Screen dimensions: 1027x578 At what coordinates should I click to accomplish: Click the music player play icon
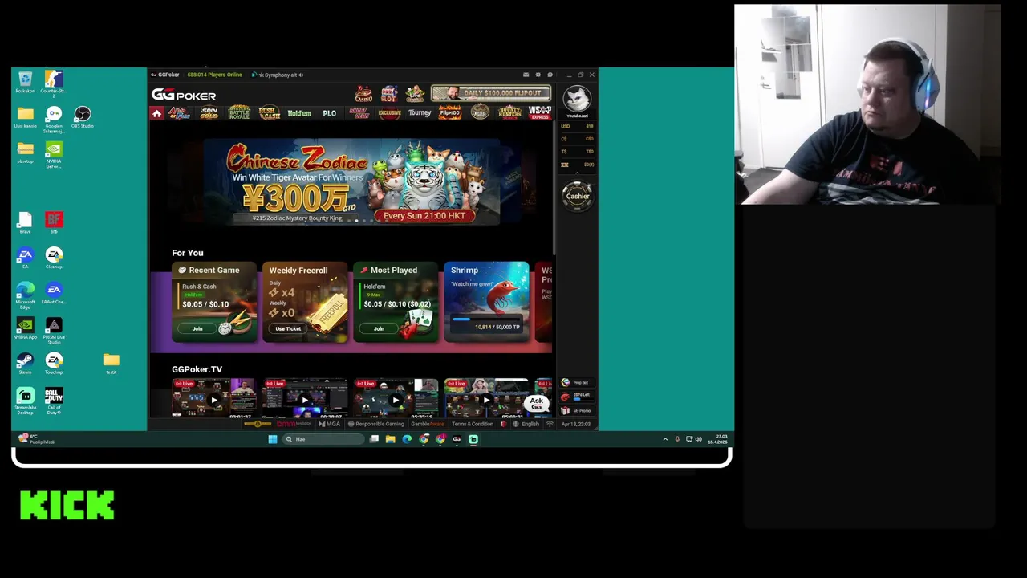[x=254, y=75]
